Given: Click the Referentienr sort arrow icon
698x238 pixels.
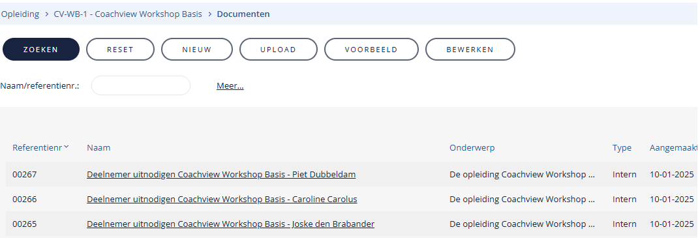Looking at the screenshot, I should [x=67, y=147].
